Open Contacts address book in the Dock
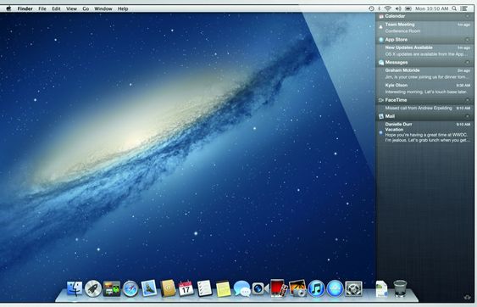This screenshot has width=477, height=307. coord(168,288)
